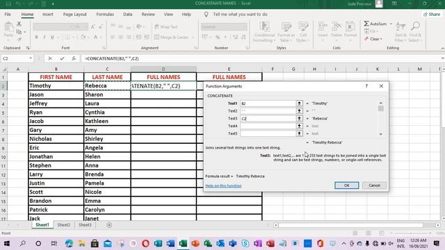445x250 pixels.
Task: Click the Text4 range selector arrow icon
Action: (x=299, y=126)
